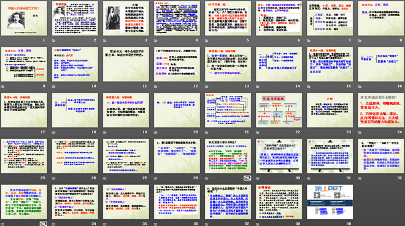405x226 pixels.
Task: Click the animation star icon below slide 36
Action: pyautogui.click(x=156, y=224)
